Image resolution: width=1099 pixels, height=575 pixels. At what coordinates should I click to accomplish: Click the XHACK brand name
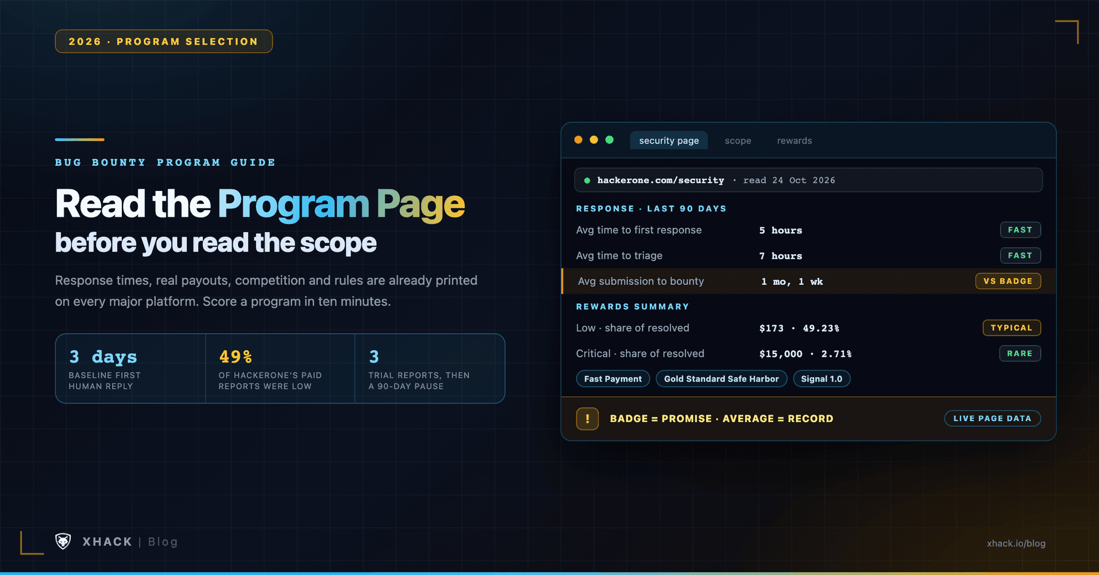click(107, 542)
